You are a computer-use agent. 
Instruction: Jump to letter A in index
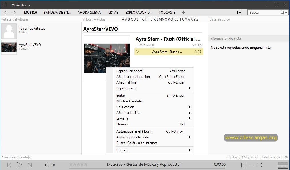126,19
